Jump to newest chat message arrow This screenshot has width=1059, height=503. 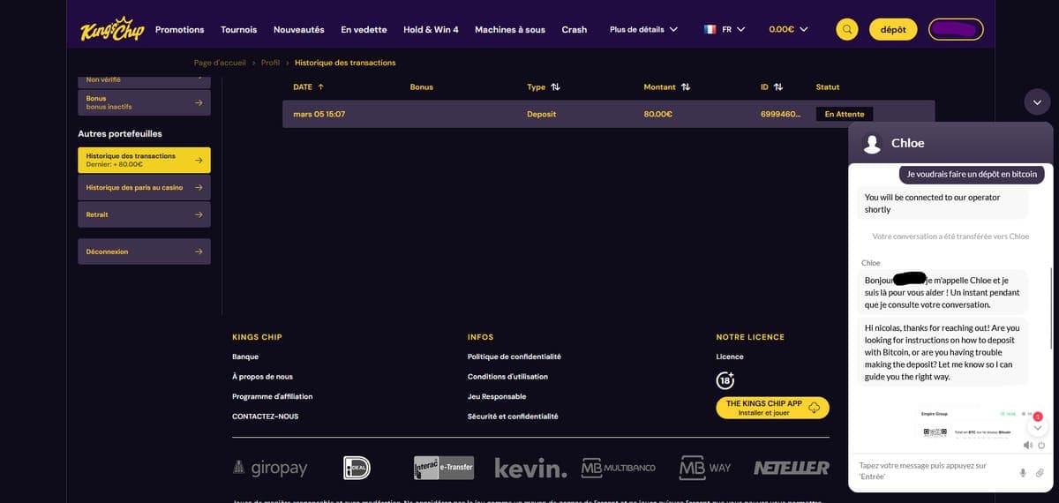(x=1038, y=427)
